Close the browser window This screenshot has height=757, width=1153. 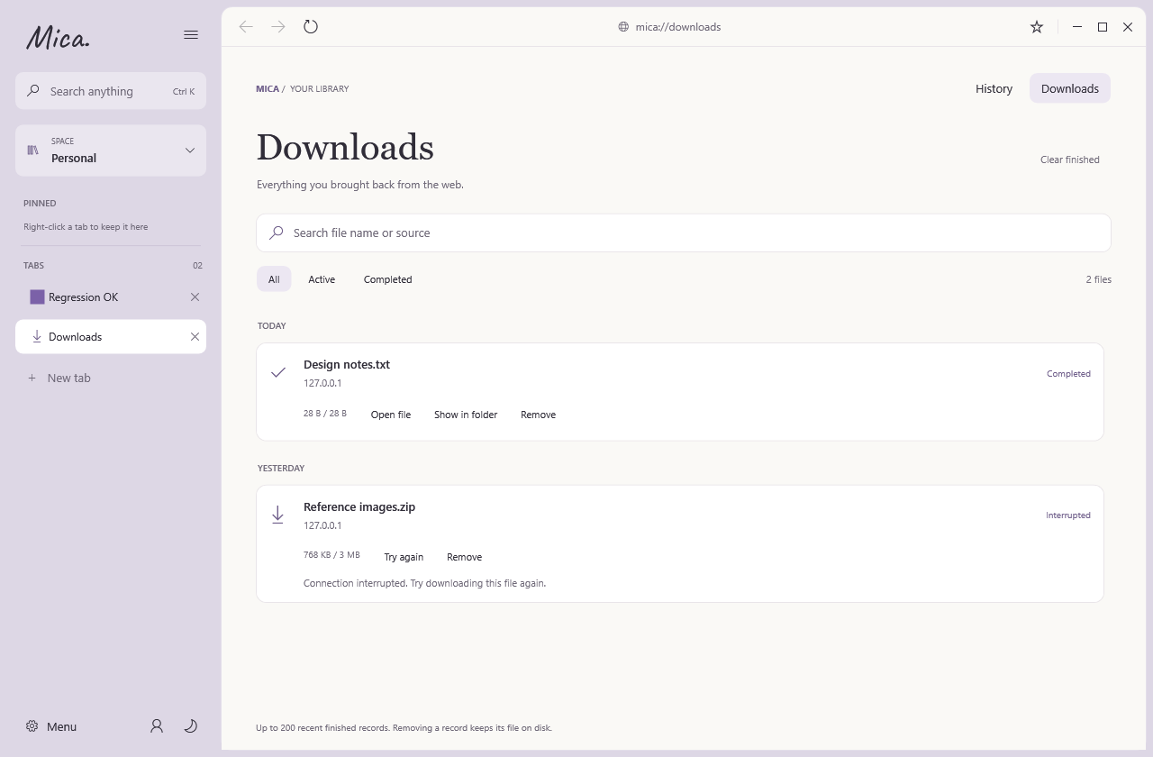(1128, 27)
